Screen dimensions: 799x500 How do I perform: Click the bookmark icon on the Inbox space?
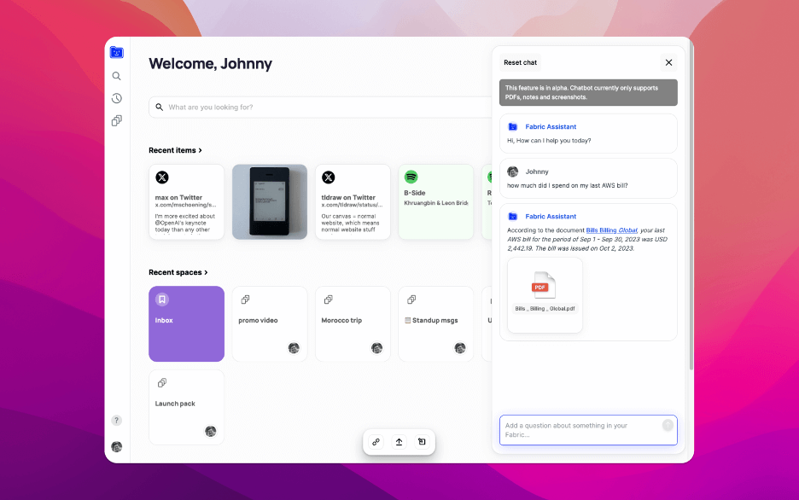pyautogui.click(x=164, y=299)
